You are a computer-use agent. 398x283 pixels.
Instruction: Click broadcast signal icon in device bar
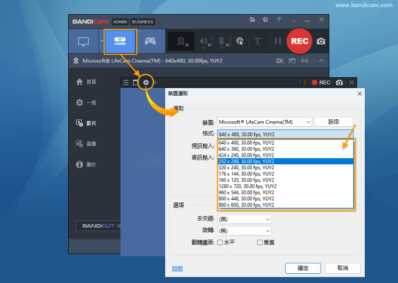pyautogui.click(x=305, y=61)
